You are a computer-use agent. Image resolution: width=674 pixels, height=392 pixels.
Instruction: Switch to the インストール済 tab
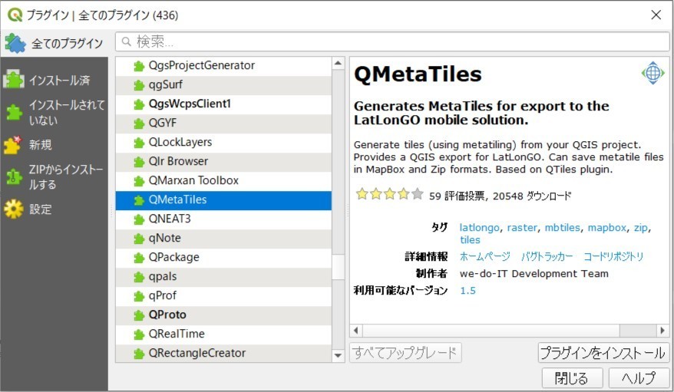[x=55, y=81]
